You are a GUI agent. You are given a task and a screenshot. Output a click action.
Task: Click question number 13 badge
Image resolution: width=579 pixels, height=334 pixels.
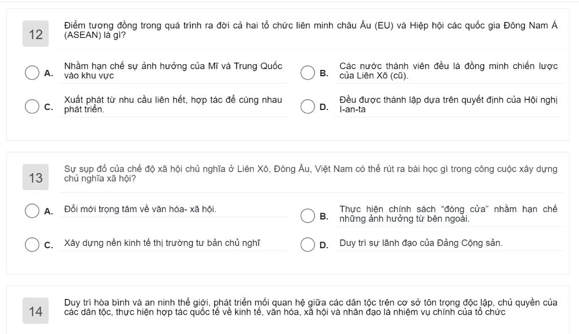coord(36,177)
